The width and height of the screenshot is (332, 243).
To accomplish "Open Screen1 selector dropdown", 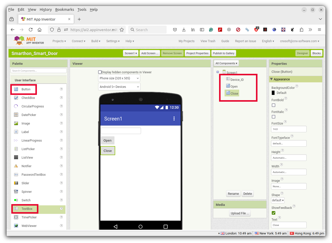I will coord(131,53).
